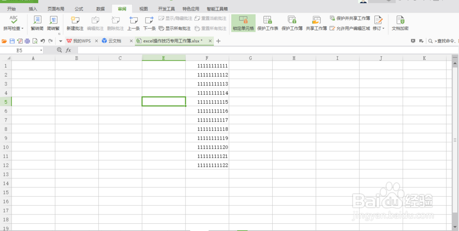Click 文档加密 document encryption
This screenshot has width=459, height=231.
[x=400, y=23]
